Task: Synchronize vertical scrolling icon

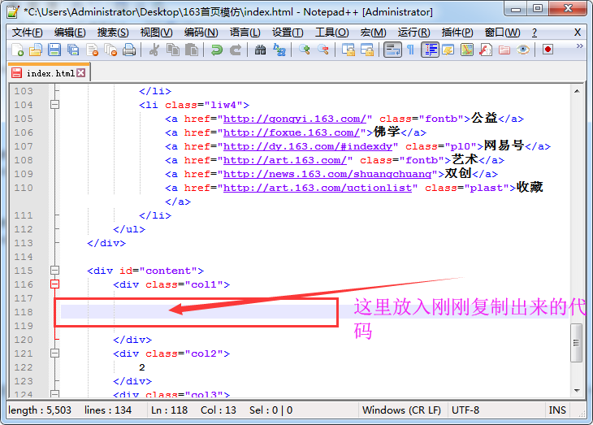Action: pos(348,50)
